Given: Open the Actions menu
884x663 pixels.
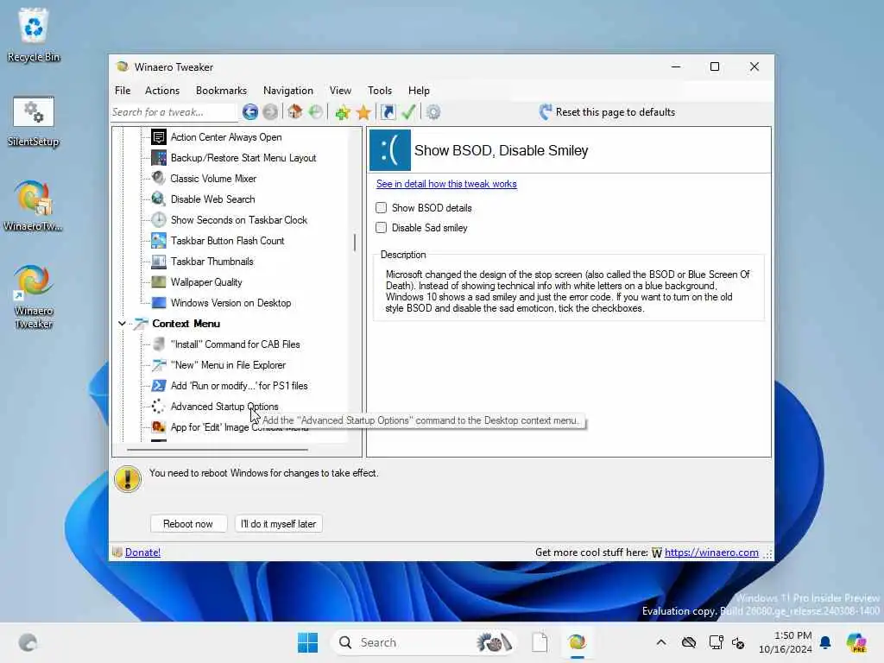Looking at the screenshot, I should pos(162,90).
